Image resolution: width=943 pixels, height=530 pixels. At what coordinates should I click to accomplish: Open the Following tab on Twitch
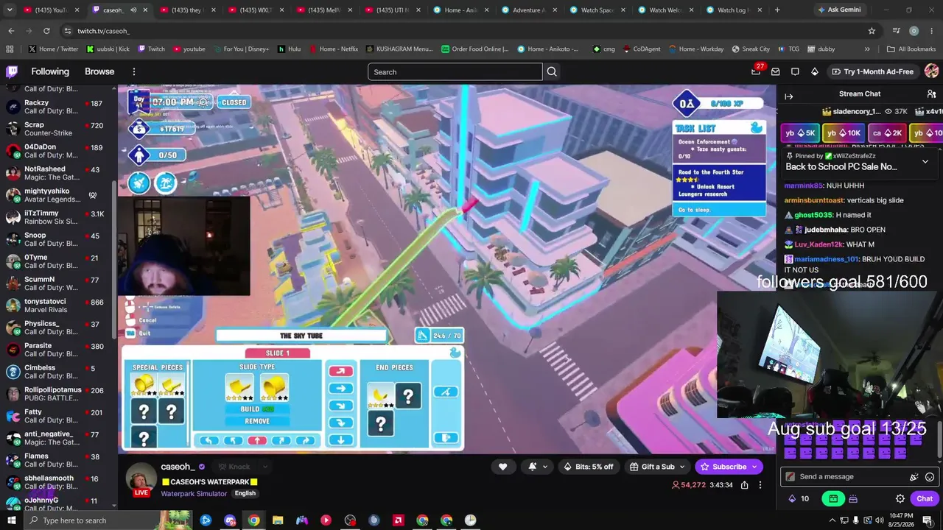pos(50,71)
